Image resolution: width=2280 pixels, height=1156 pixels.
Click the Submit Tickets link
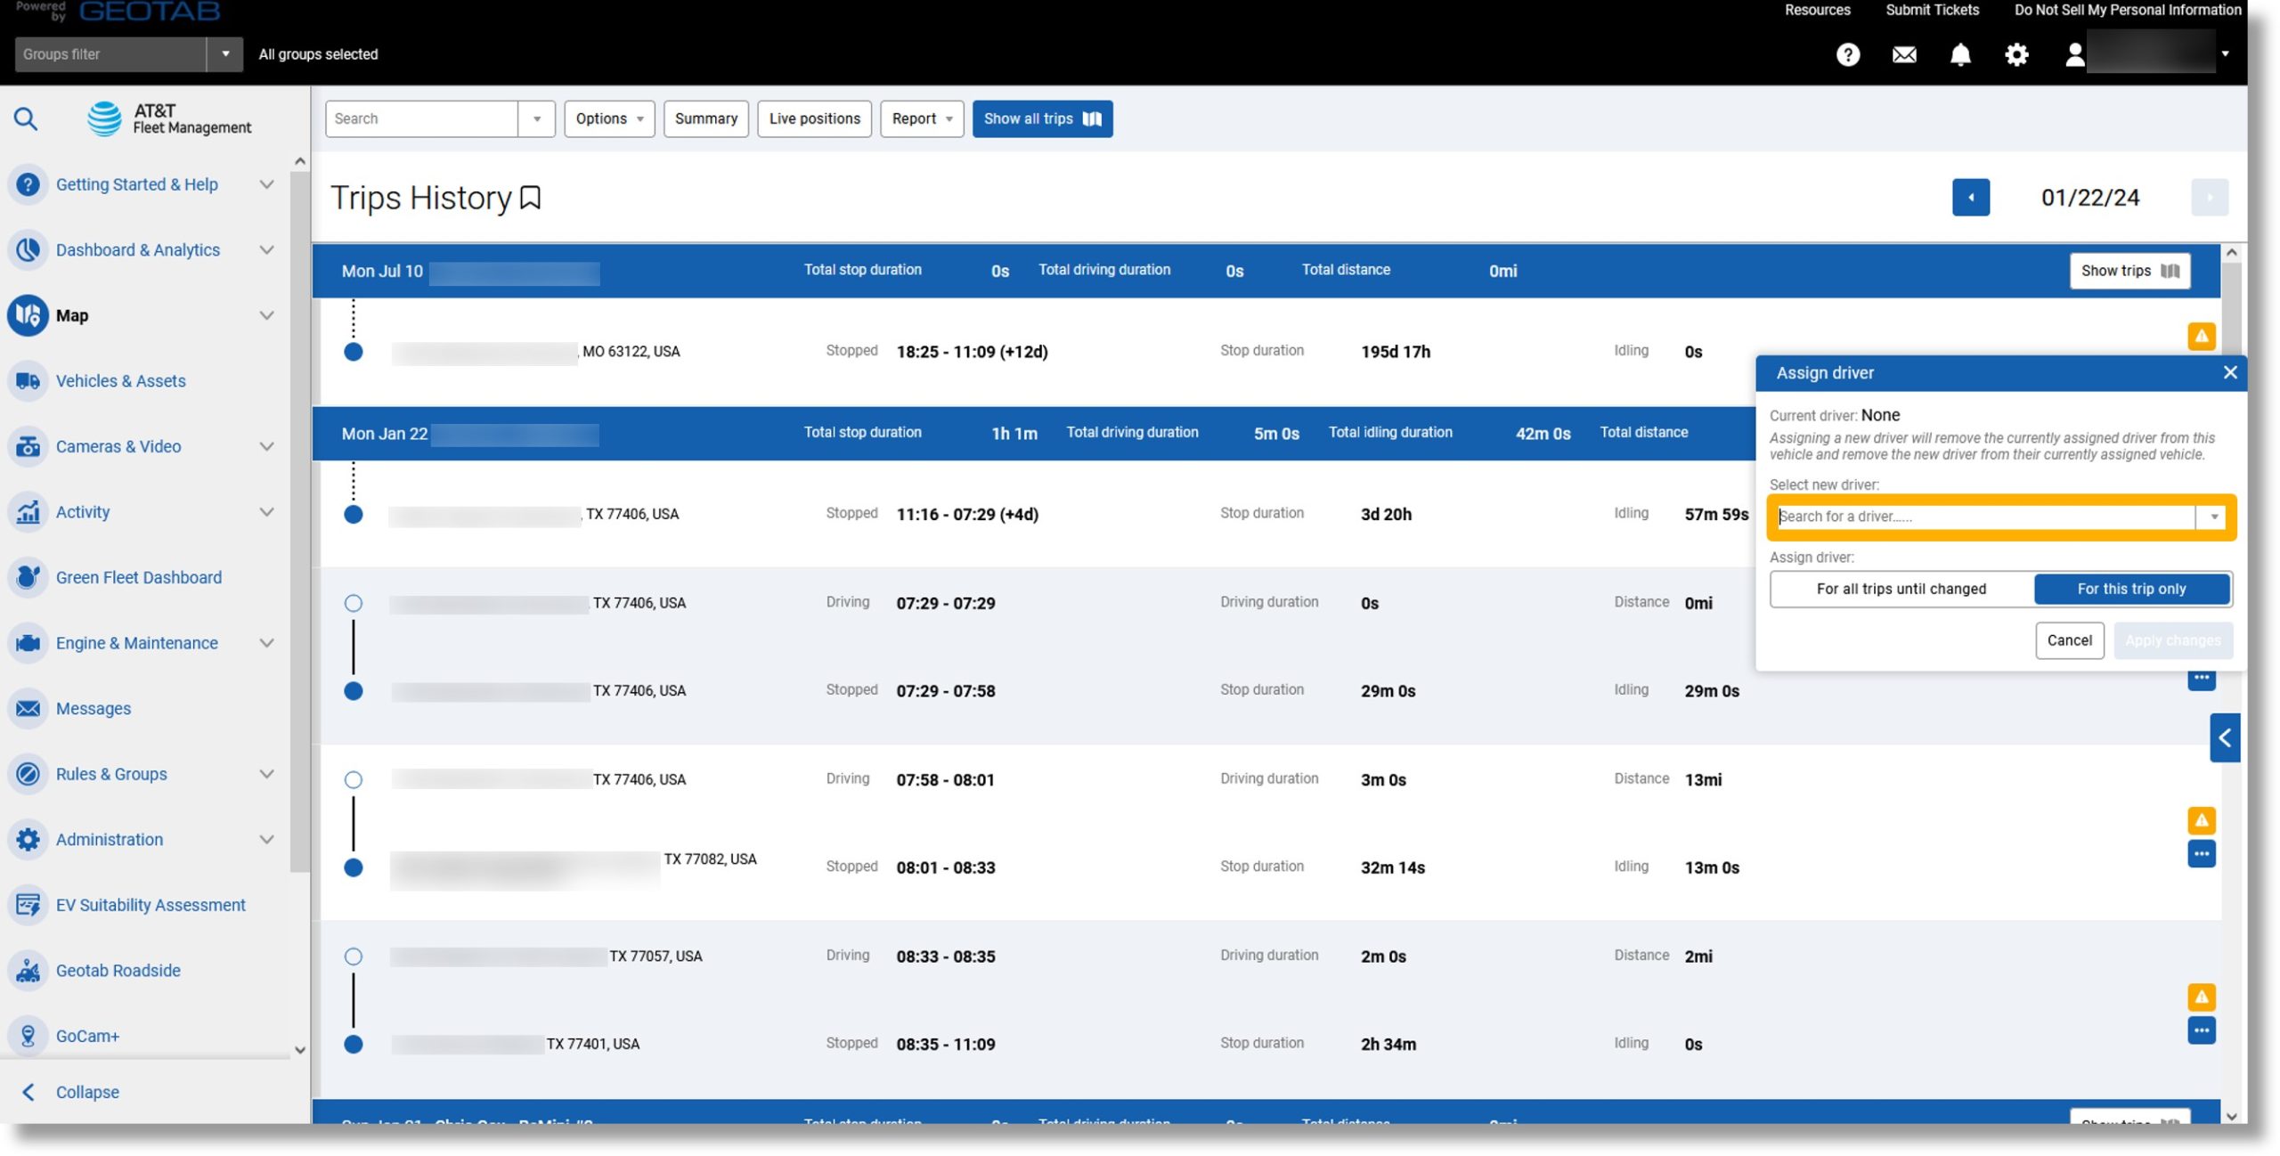click(x=1932, y=10)
